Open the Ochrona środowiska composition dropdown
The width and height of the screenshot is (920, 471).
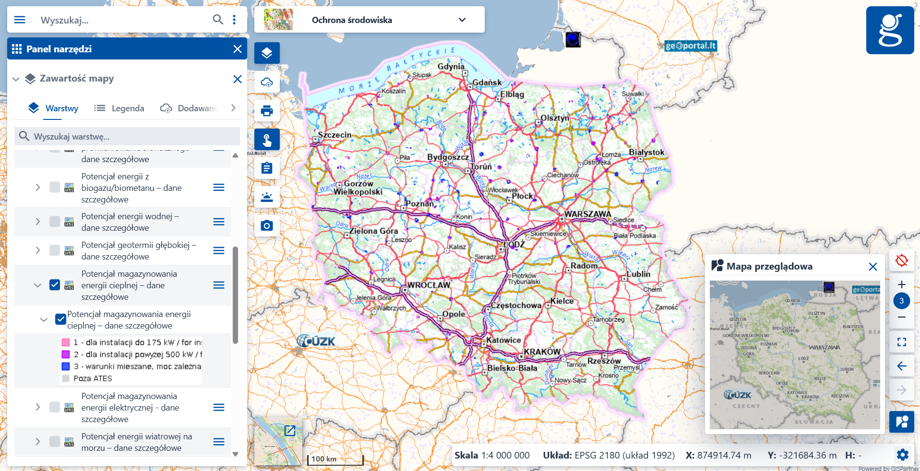click(369, 20)
